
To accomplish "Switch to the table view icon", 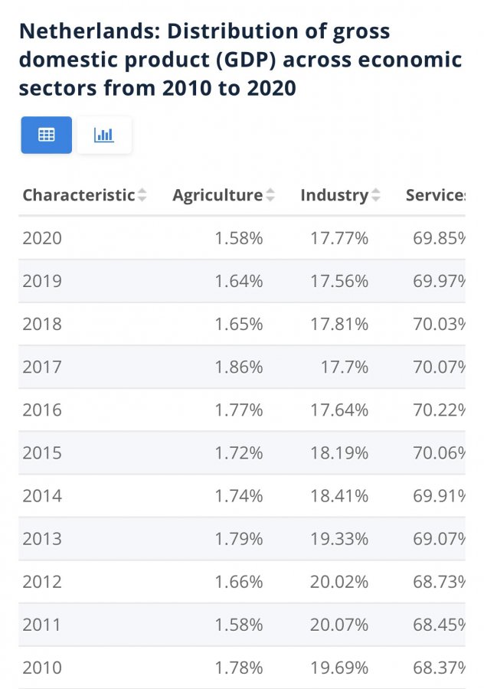I will click(x=47, y=135).
